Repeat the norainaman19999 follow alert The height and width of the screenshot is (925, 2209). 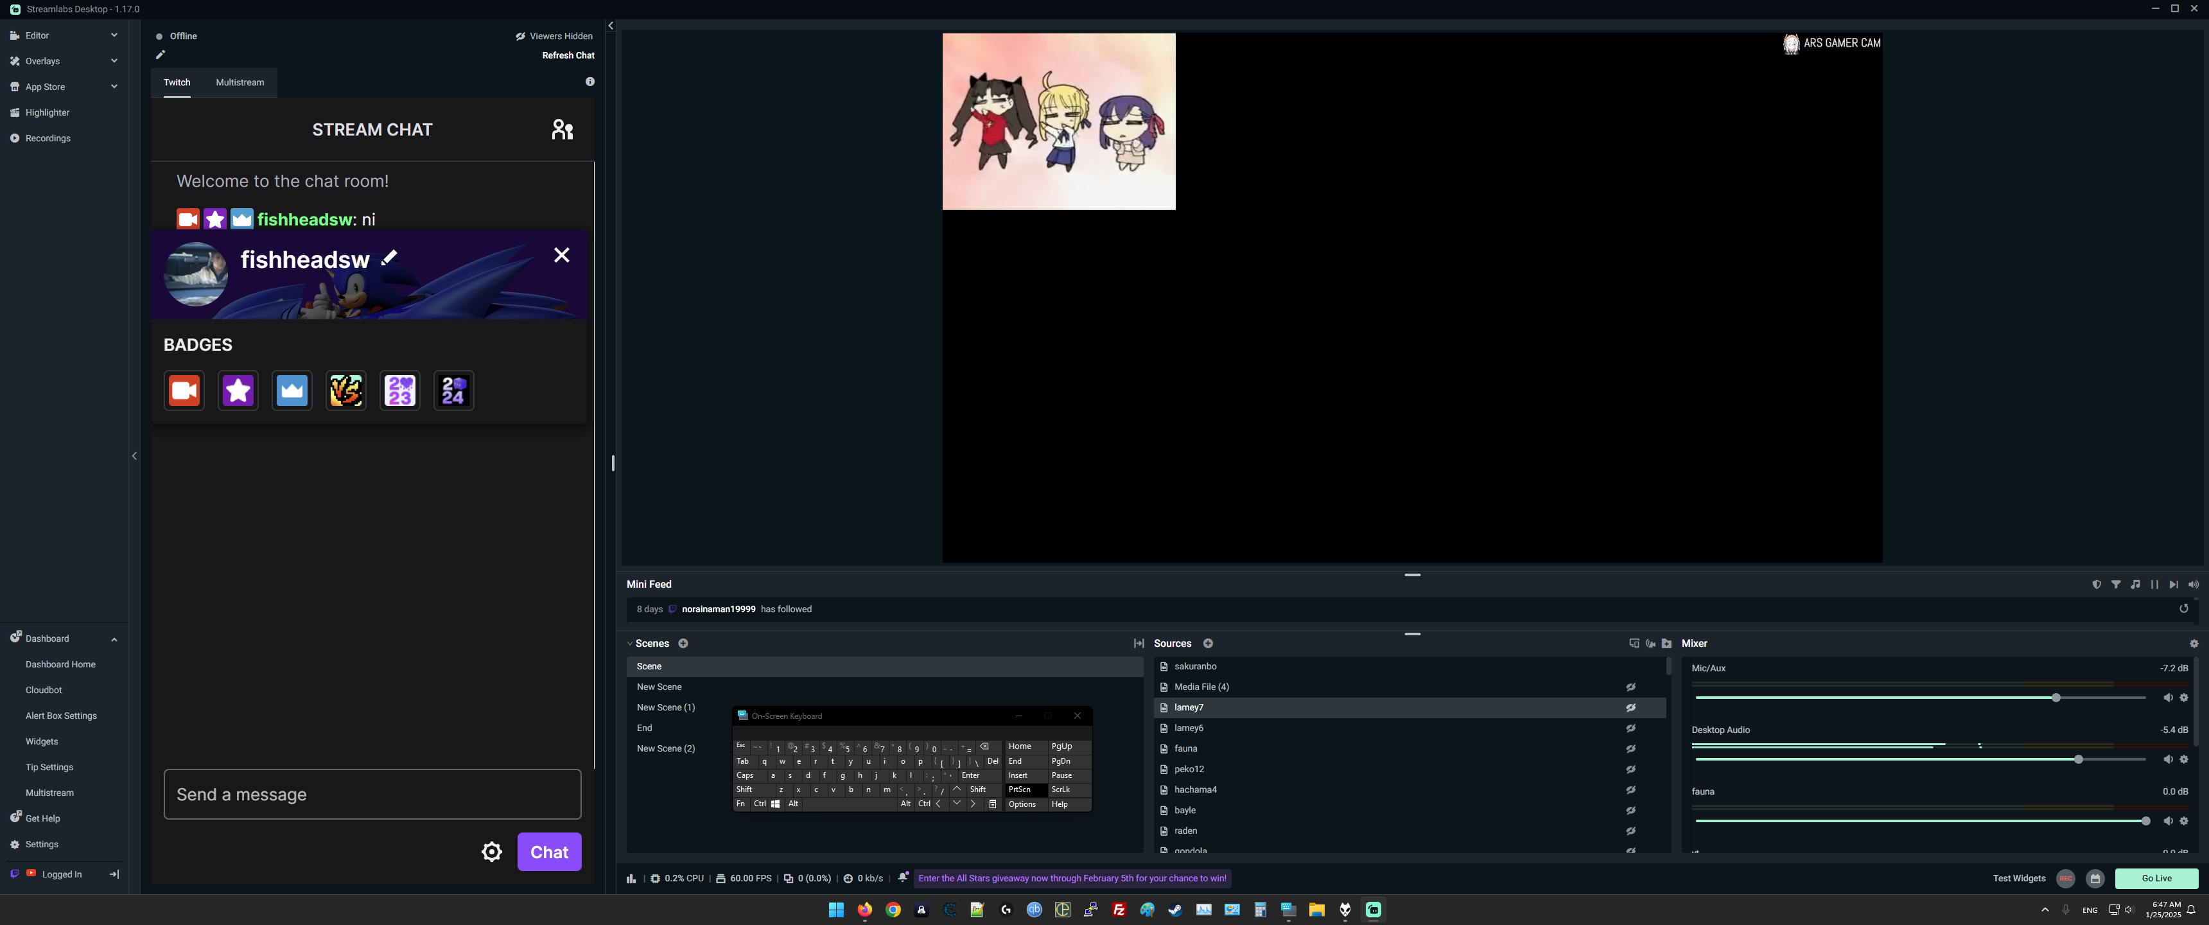point(2184,608)
